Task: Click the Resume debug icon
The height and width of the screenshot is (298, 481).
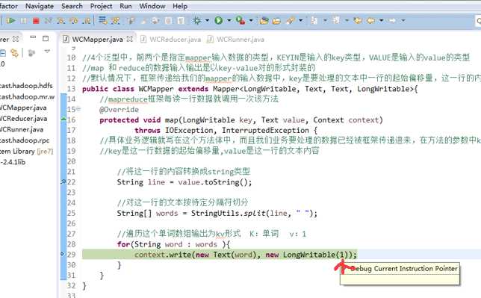Action: point(11,21)
